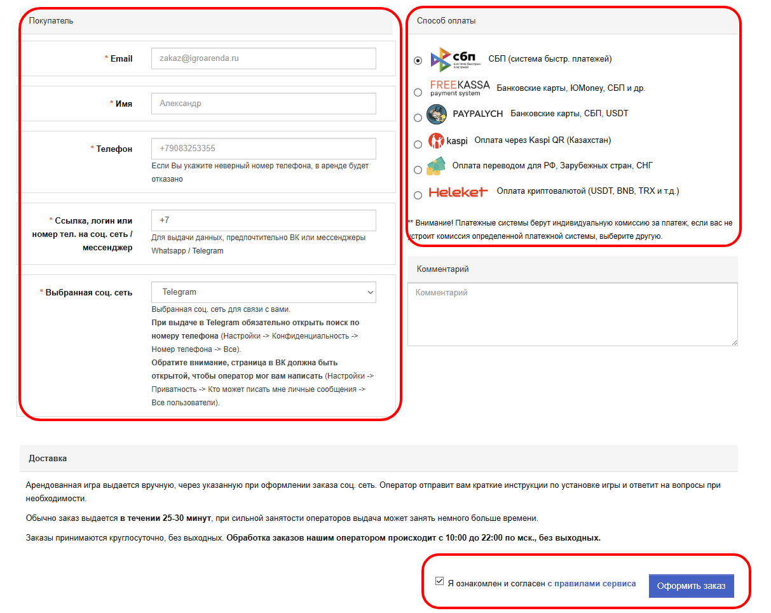Choose PayPalych payment radio option
The image size is (771, 613).
pos(418,118)
